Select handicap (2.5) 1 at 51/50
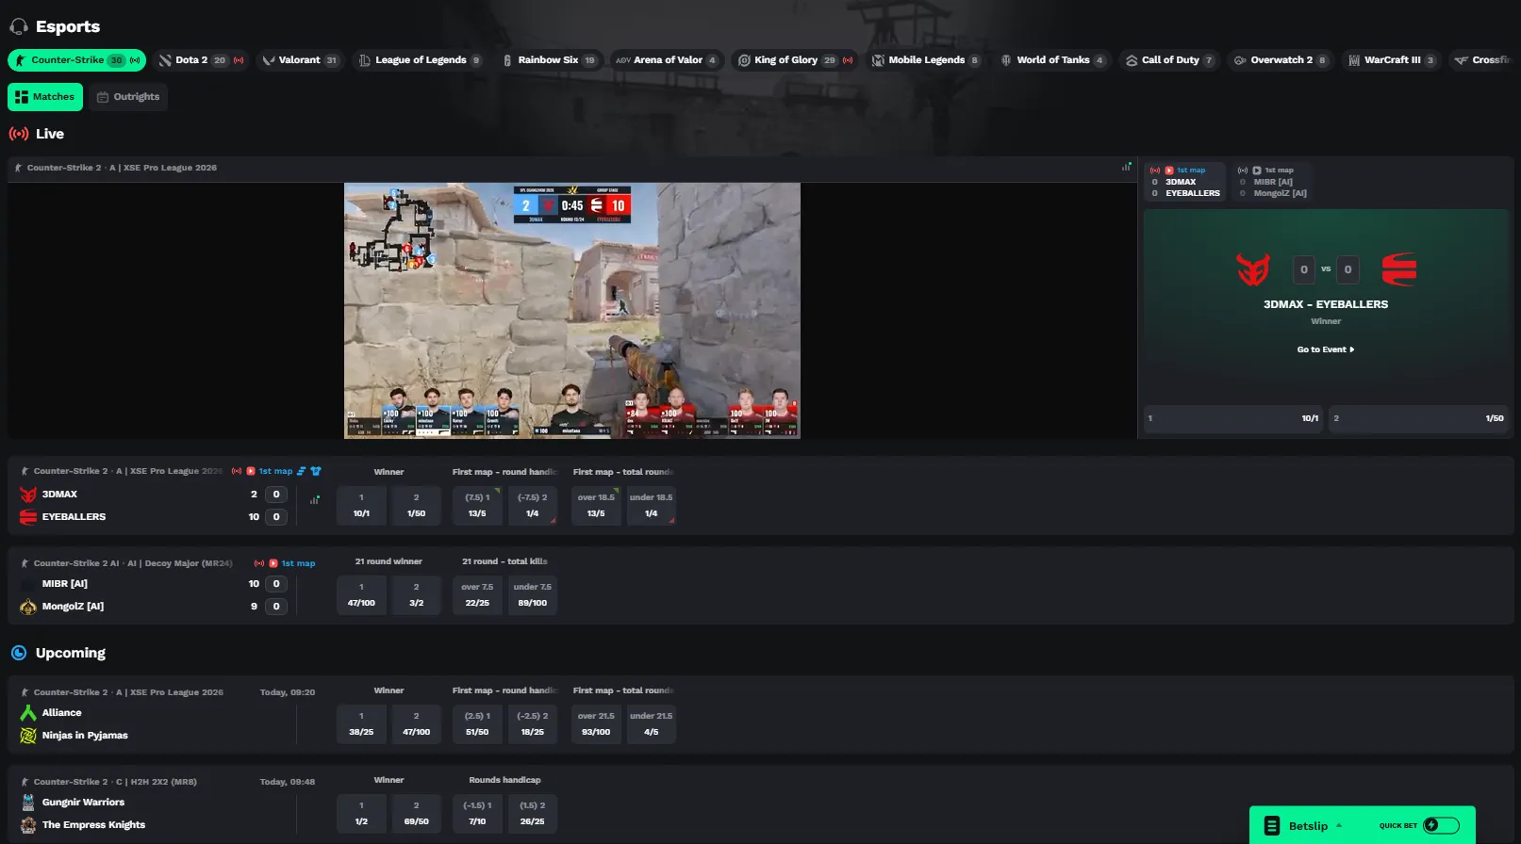 click(477, 724)
